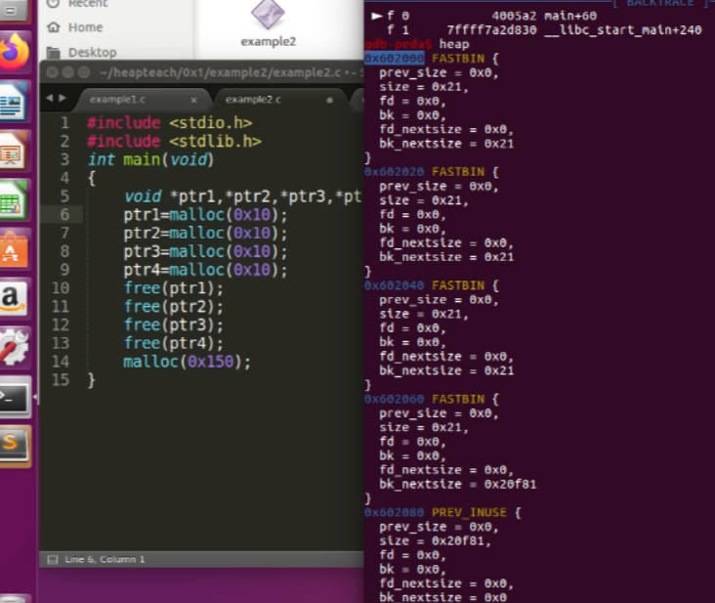
Task: Go to next tab with right arrow
Action: [x=63, y=99]
